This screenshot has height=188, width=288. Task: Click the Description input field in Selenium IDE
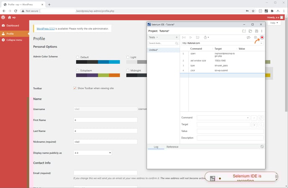coord(230,138)
